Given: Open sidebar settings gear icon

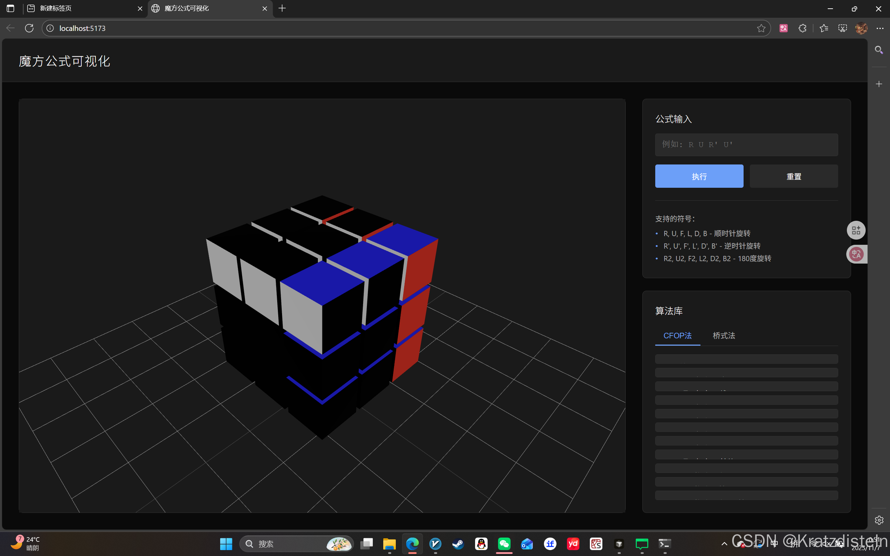Looking at the screenshot, I should pyautogui.click(x=879, y=520).
